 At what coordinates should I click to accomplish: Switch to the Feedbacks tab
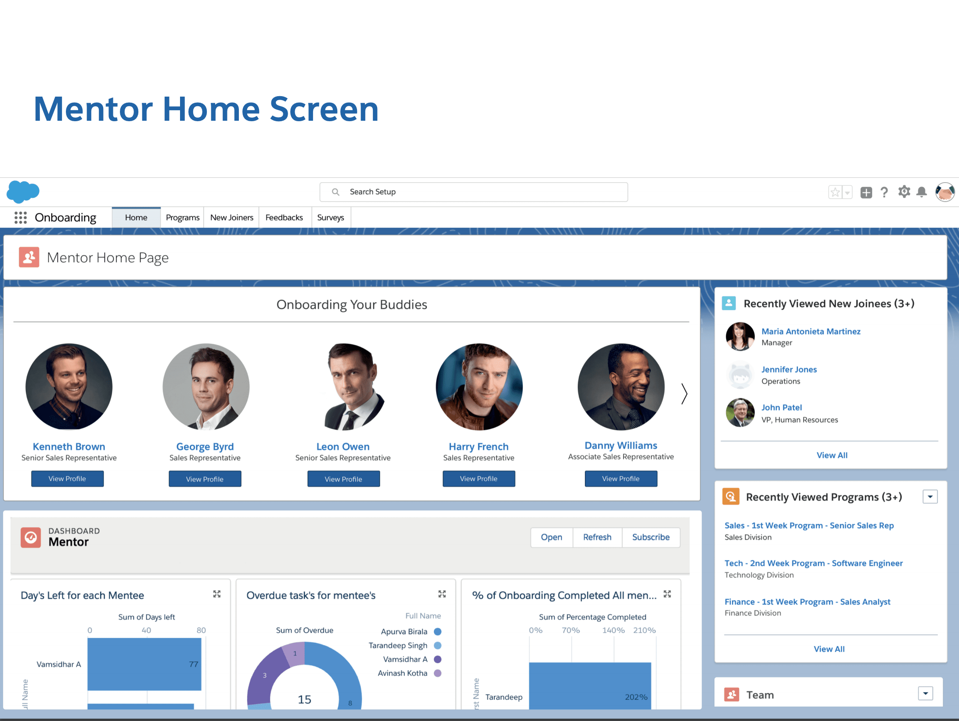[x=284, y=218]
